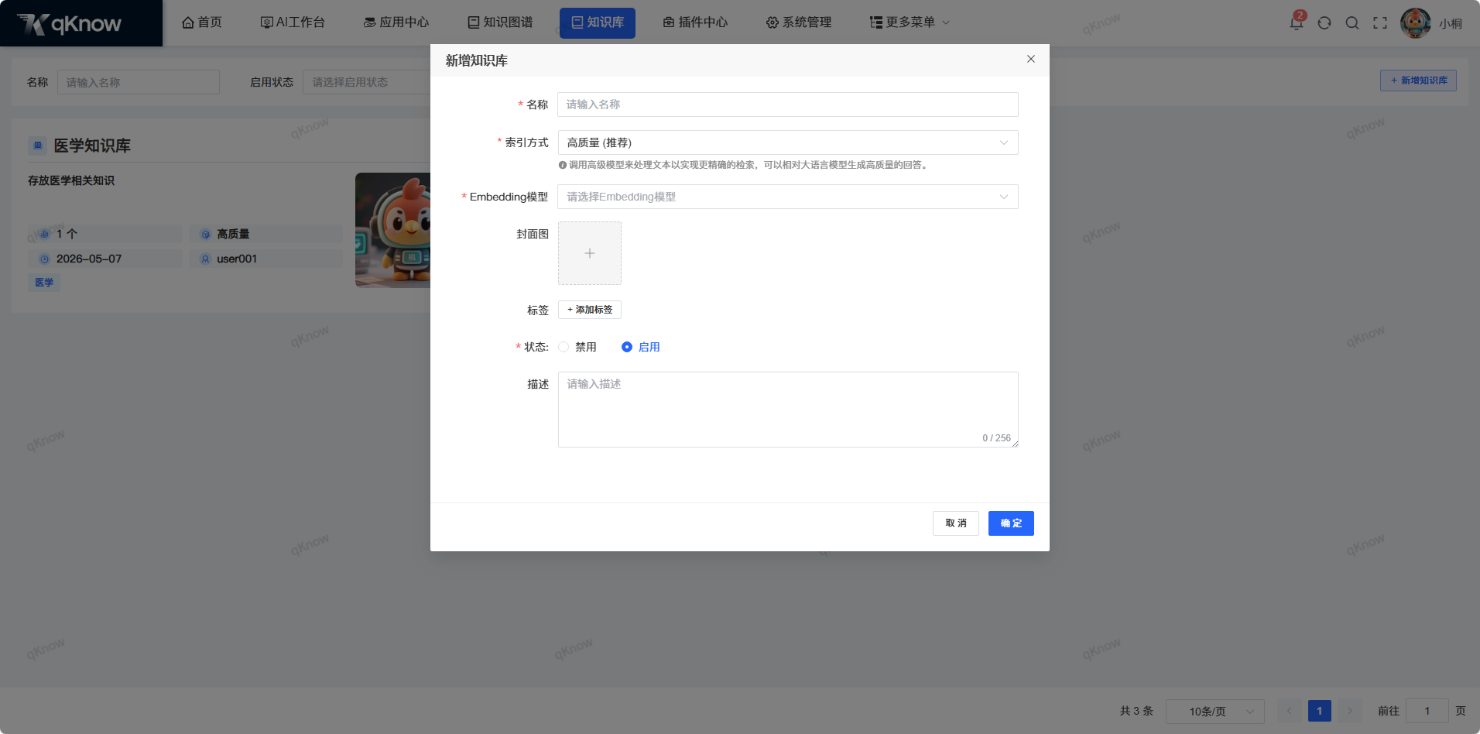Focus the 名称 search field on the page
The width and height of the screenshot is (1480, 734).
click(x=139, y=82)
